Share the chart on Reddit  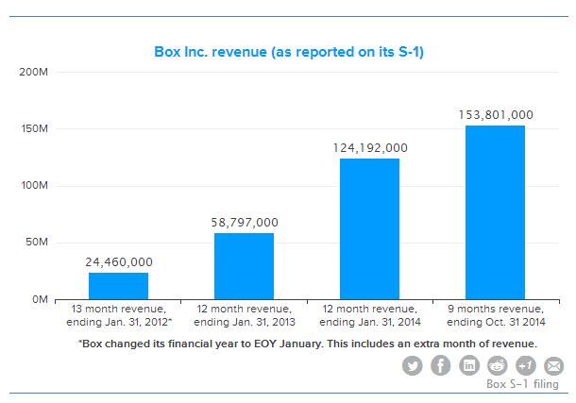point(498,365)
